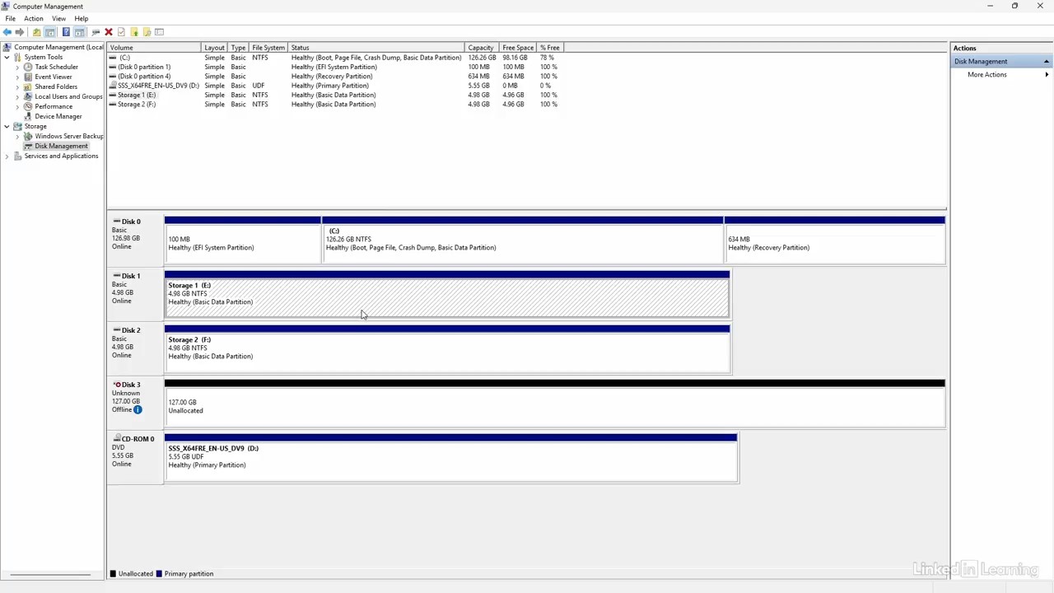
Task: Toggle Show/Hide Action Pane toolbar button
Action: pyautogui.click(x=79, y=32)
